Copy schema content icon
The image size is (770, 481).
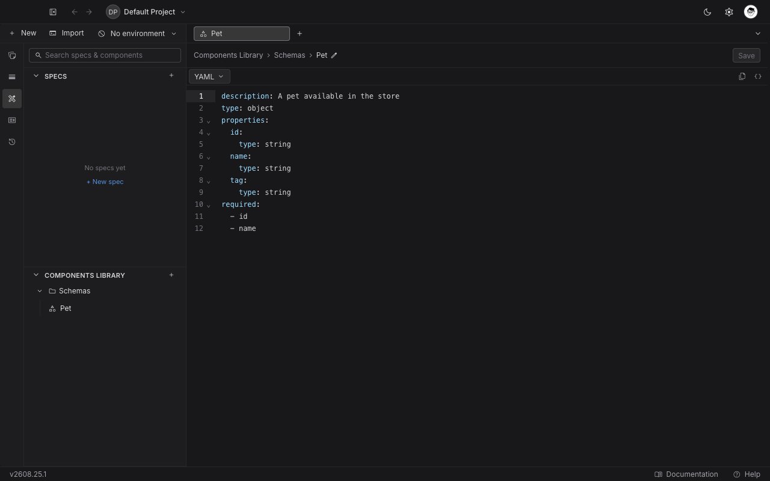pyautogui.click(x=742, y=76)
